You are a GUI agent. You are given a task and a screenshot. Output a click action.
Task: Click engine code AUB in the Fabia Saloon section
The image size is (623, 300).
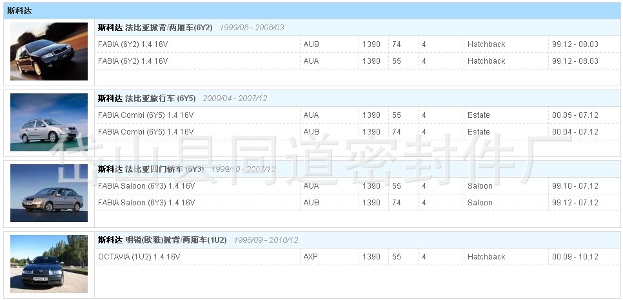tap(311, 202)
